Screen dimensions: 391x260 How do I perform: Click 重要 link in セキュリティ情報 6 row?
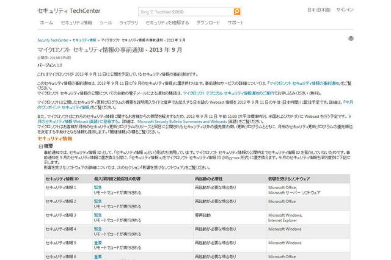pos(98,256)
